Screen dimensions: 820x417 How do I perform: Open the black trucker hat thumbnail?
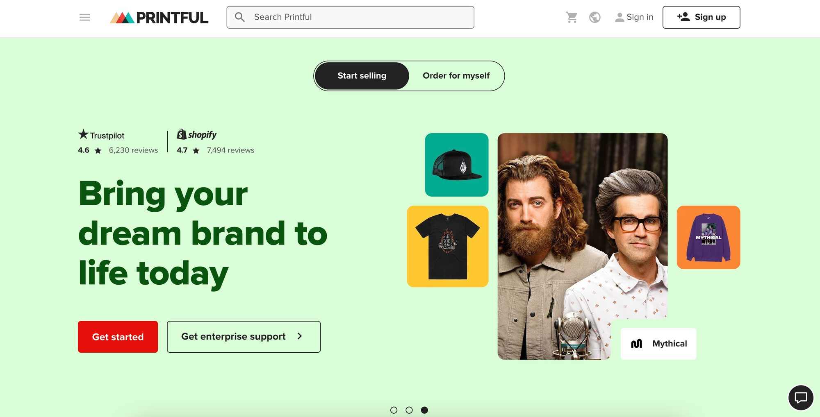click(456, 165)
